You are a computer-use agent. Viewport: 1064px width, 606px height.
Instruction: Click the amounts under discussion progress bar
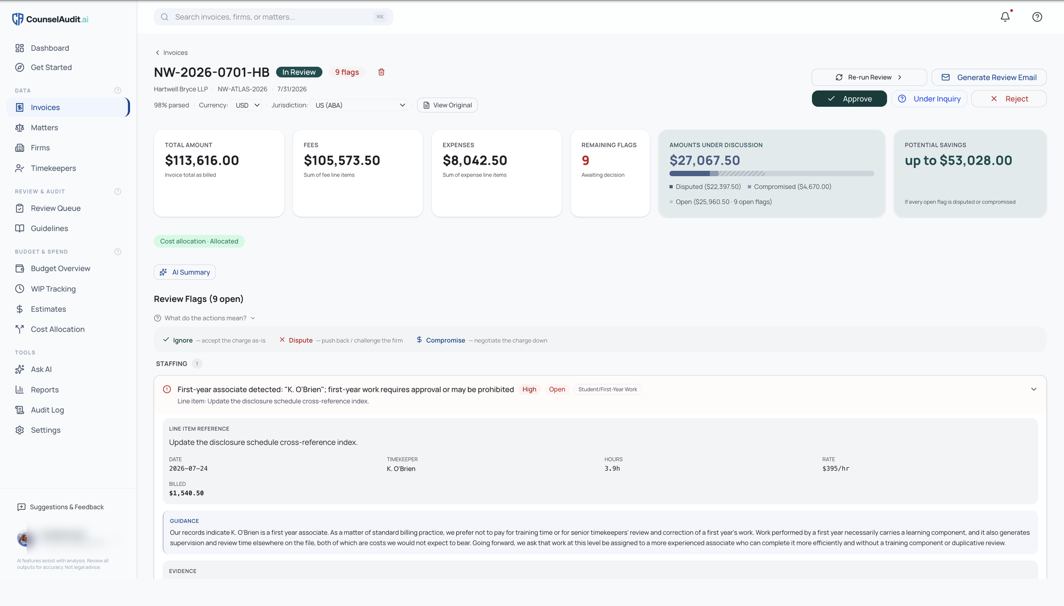771,173
